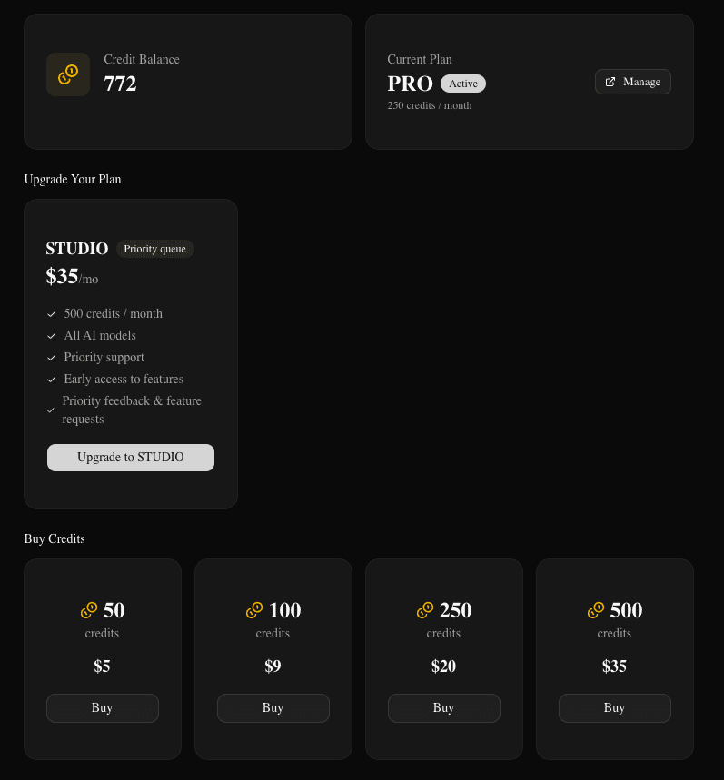
Task: Click the Priority queue badge on STUDIO
Action: [x=154, y=248]
